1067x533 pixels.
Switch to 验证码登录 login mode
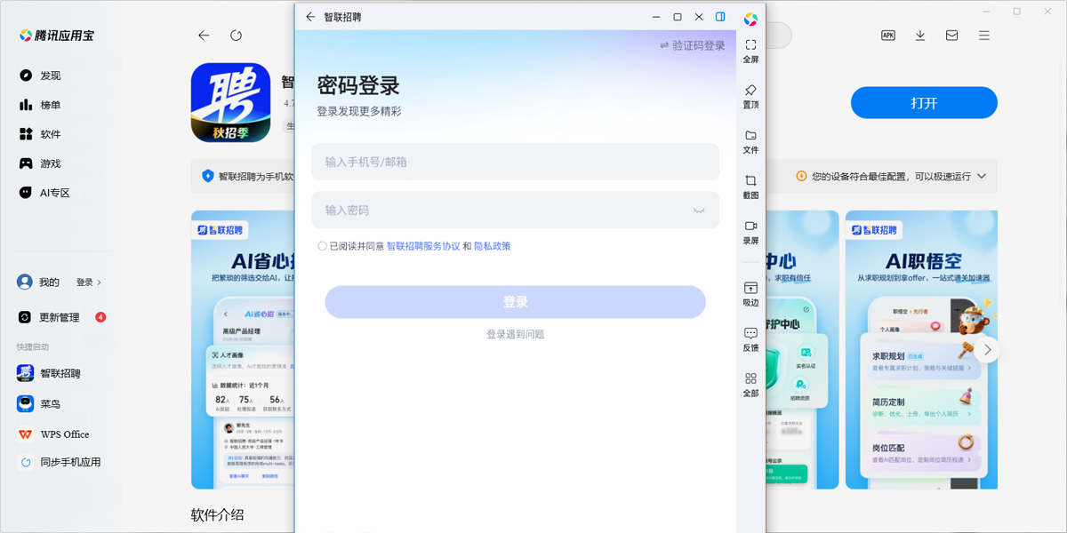[692, 45]
